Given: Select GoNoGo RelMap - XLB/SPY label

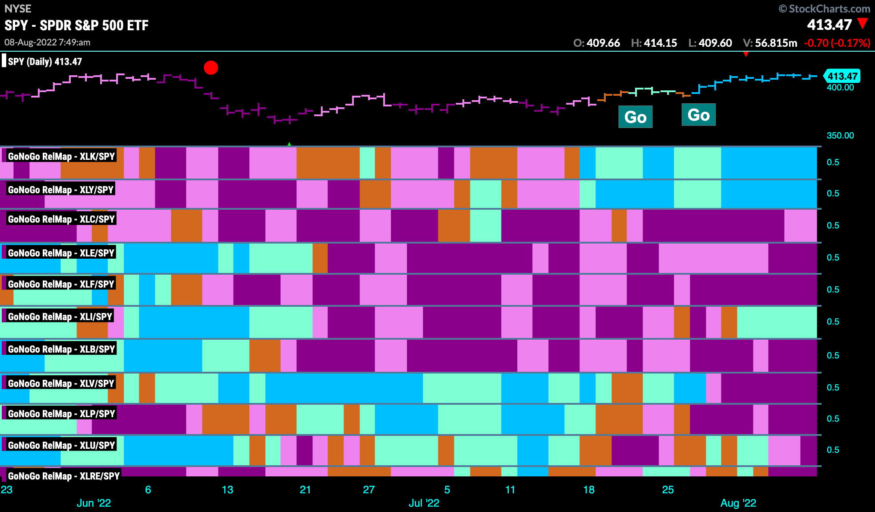Looking at the screenshot, I should click(x=61, y=349).
